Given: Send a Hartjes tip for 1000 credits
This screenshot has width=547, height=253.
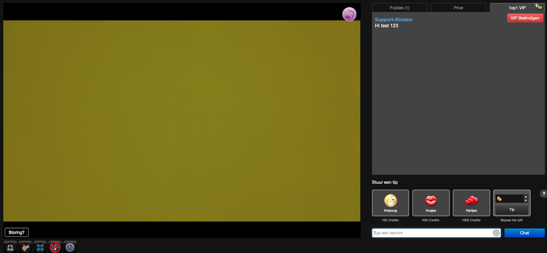Looking at the screenshot, I should coord(471,203).
